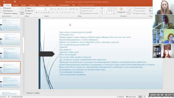Toggle italic К formatting
Image resolution: width=174 pixels, height=98 pixels.
[39, 13]
